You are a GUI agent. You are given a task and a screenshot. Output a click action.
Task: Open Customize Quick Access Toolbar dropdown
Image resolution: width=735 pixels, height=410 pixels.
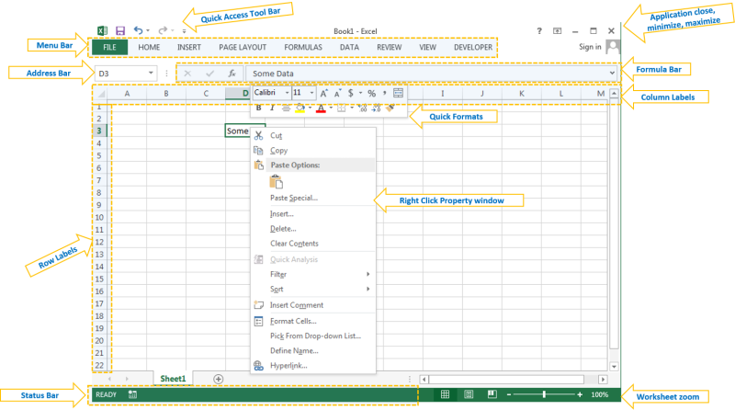click(185, 31)
